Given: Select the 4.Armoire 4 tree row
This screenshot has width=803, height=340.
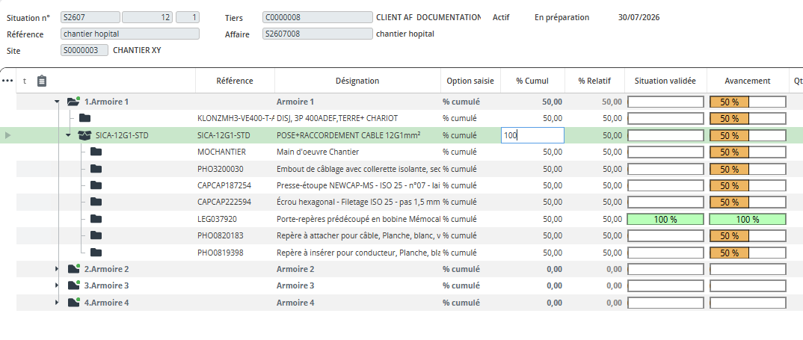Looking at the screenshot, I should (x=106, y=303).
